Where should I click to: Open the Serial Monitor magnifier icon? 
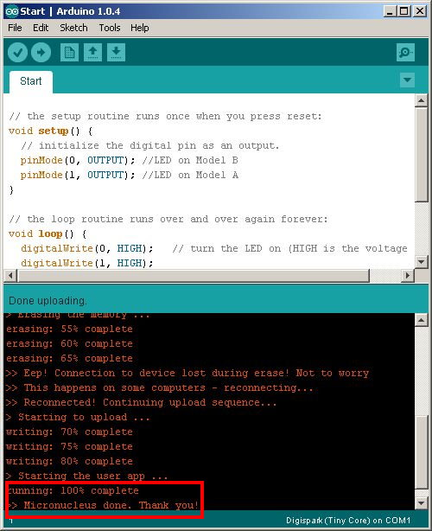pyautogui.click(x=405, y=53)
